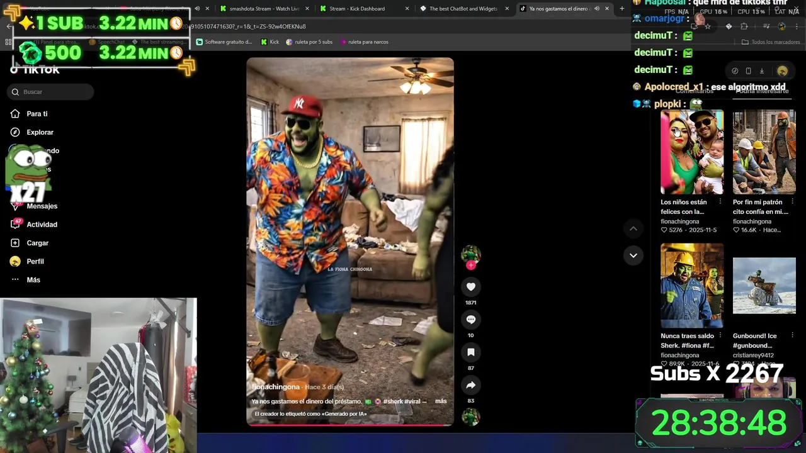Open the Actividad notifications
806x453 pixels.
(x=35, y=225)
